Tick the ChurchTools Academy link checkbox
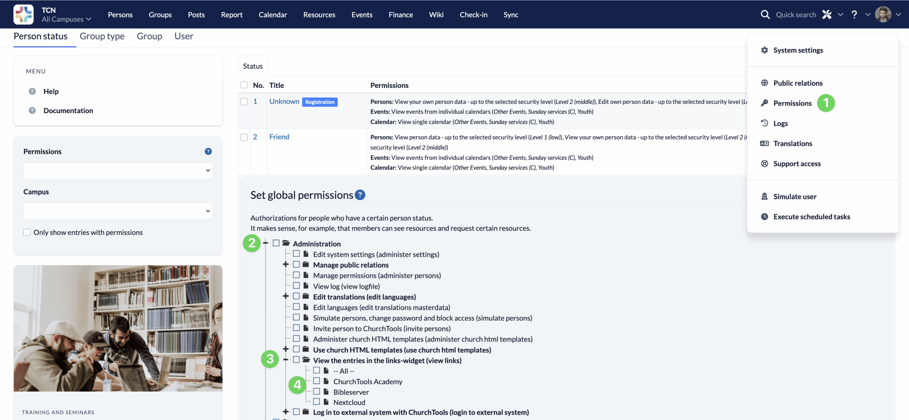Image resolution: width=909 pixels, height=420 pixels. coord(316,381)
